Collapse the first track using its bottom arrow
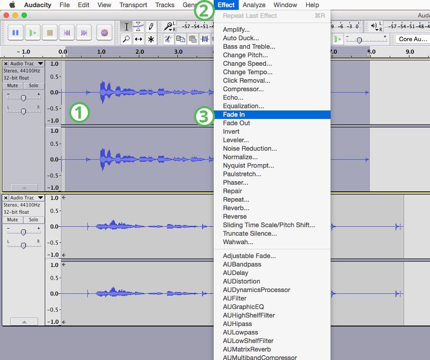The width and height of the screenshot is (430, 360). click(x=24, y=187)
